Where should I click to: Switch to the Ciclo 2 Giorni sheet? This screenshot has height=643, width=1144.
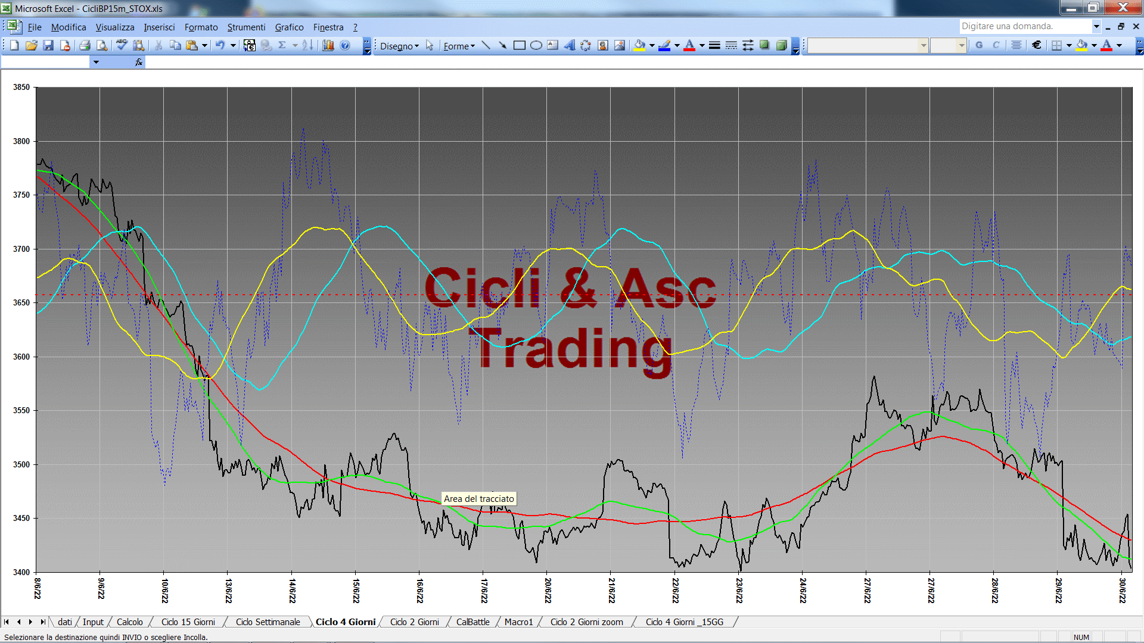coord(415,622)
